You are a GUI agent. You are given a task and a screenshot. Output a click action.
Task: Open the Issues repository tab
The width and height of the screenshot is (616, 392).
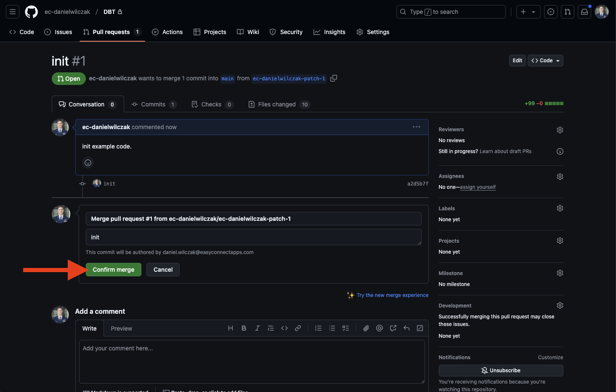tap(58, 32)
